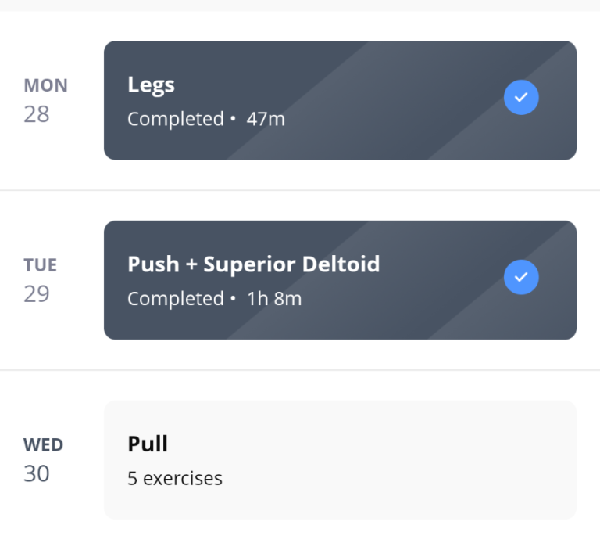The image size is (600, 543).
Task: Click the blue checkmark on Legs workout
Action: pos(521,97)
